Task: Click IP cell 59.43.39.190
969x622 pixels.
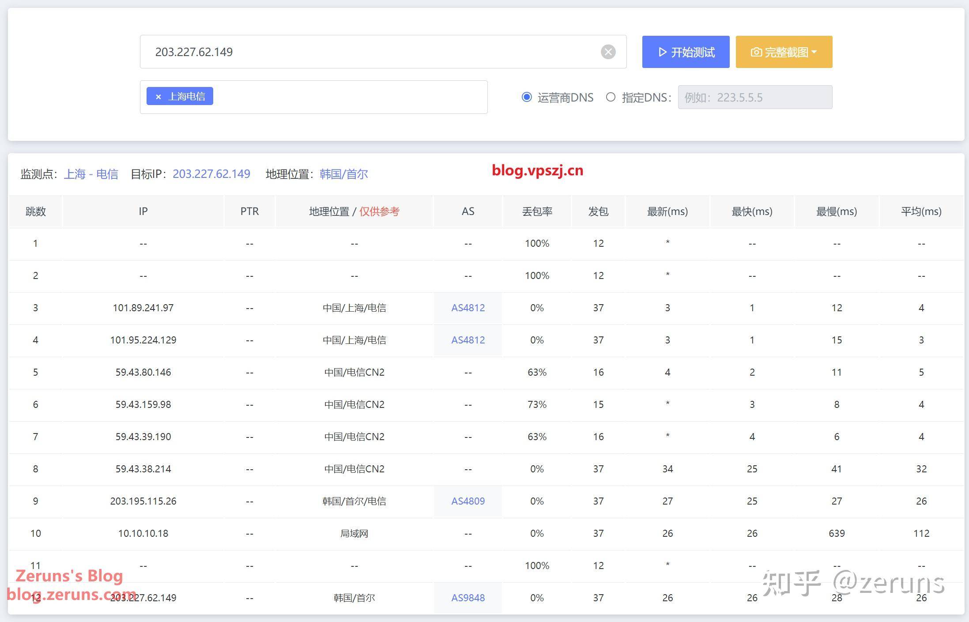Action: point(143,437)
